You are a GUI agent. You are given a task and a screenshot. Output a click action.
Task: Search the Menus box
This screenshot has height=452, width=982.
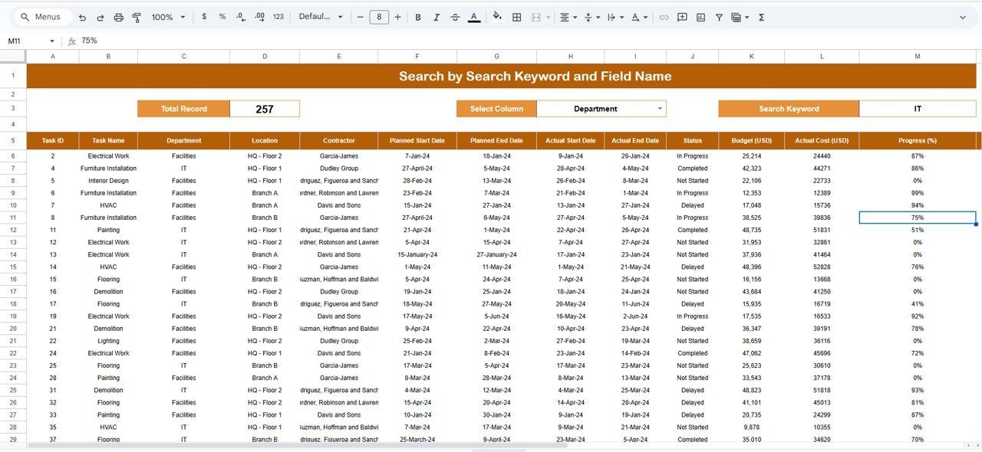(46, 17)
